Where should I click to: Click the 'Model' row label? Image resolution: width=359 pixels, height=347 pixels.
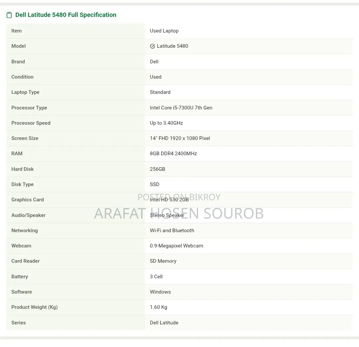pos(19,46)
